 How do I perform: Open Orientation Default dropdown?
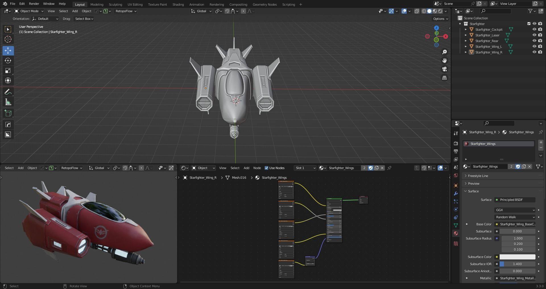(x=45, y=19)
